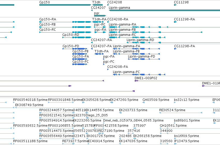Select the EK144556.5prime EST label

(x=100, y=110)
